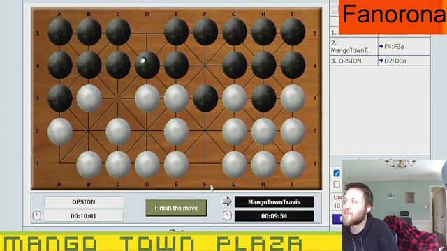The image size is (447, 251).
Task: Click the empty intersection at B2
Action: coord(89,131)
